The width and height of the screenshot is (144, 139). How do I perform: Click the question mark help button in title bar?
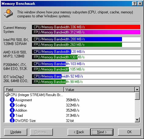click(135, 4)
